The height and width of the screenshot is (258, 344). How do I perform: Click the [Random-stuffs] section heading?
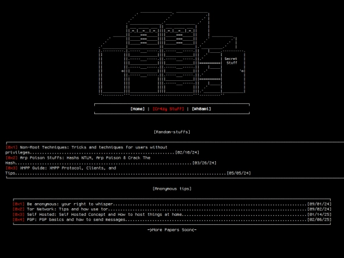click(172, 132)
